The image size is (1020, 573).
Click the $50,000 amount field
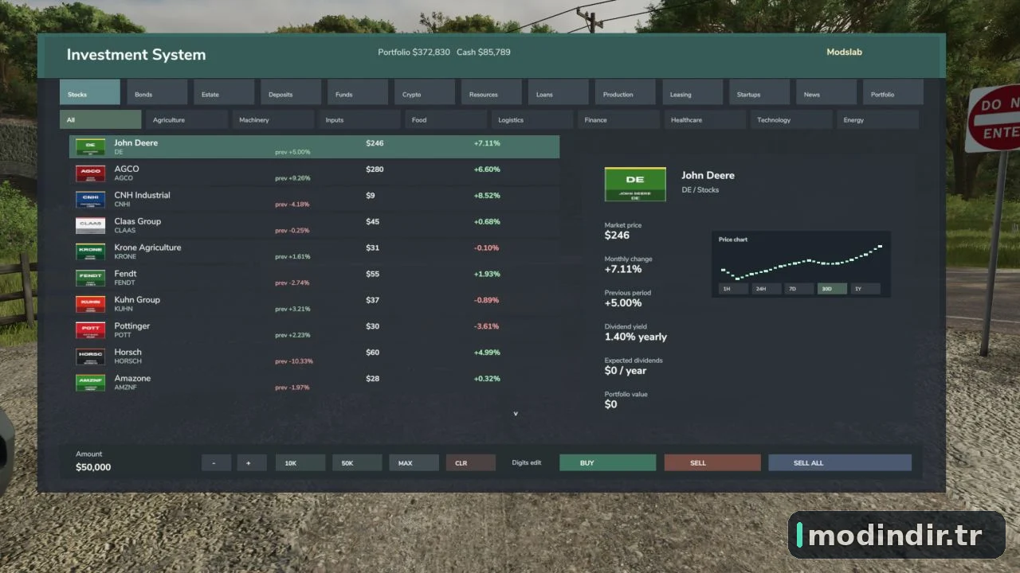point(93,467)
